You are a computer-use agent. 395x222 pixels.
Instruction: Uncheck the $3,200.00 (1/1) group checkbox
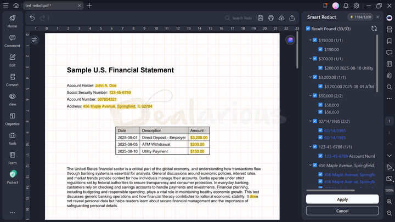tap(315, 77)
